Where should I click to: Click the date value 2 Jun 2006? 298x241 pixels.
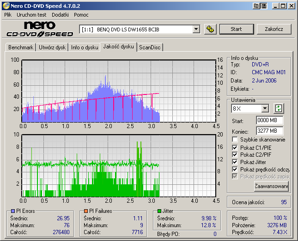click(264, 81)
